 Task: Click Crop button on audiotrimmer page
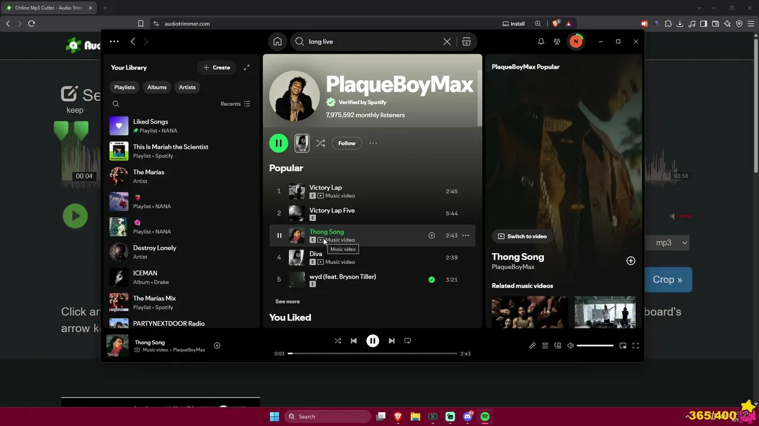[x=668, y=280]
